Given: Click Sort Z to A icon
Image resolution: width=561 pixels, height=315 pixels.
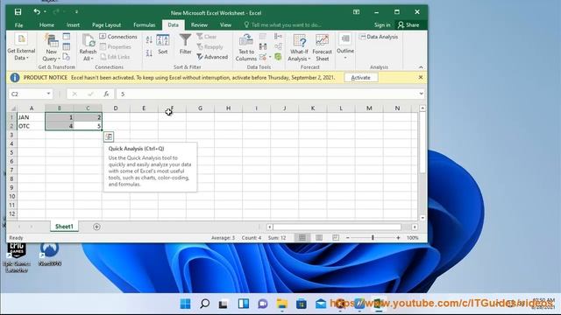Looking at the screenshot, I should coord(149,53).
